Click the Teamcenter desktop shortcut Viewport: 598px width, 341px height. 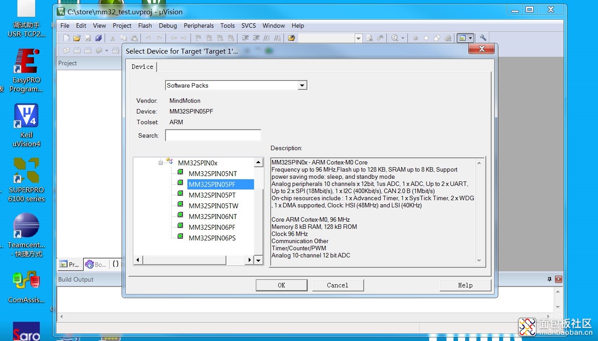[x=26, y=235]
